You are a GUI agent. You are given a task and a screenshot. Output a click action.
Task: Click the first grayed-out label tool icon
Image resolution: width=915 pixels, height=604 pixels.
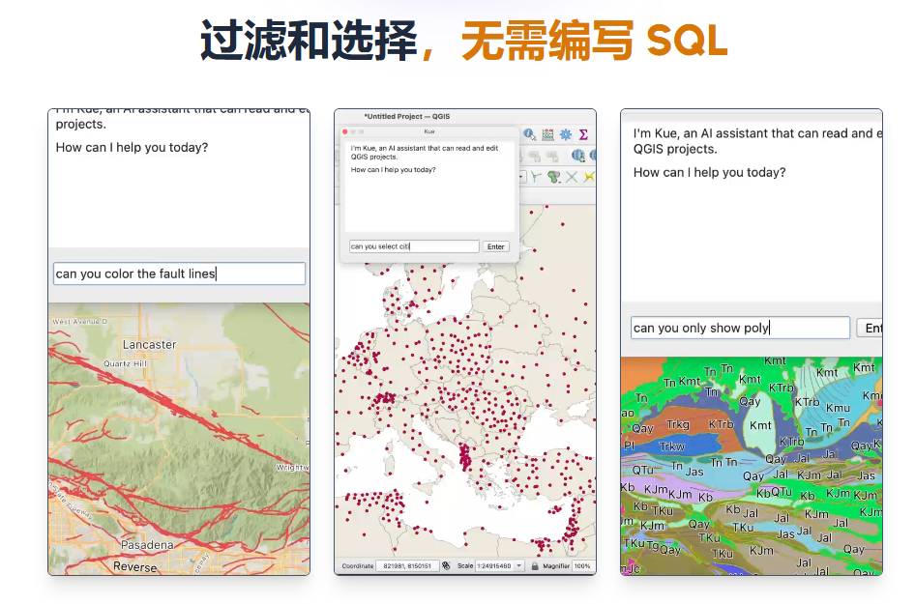pyautogui.click(x=533, y=156)
